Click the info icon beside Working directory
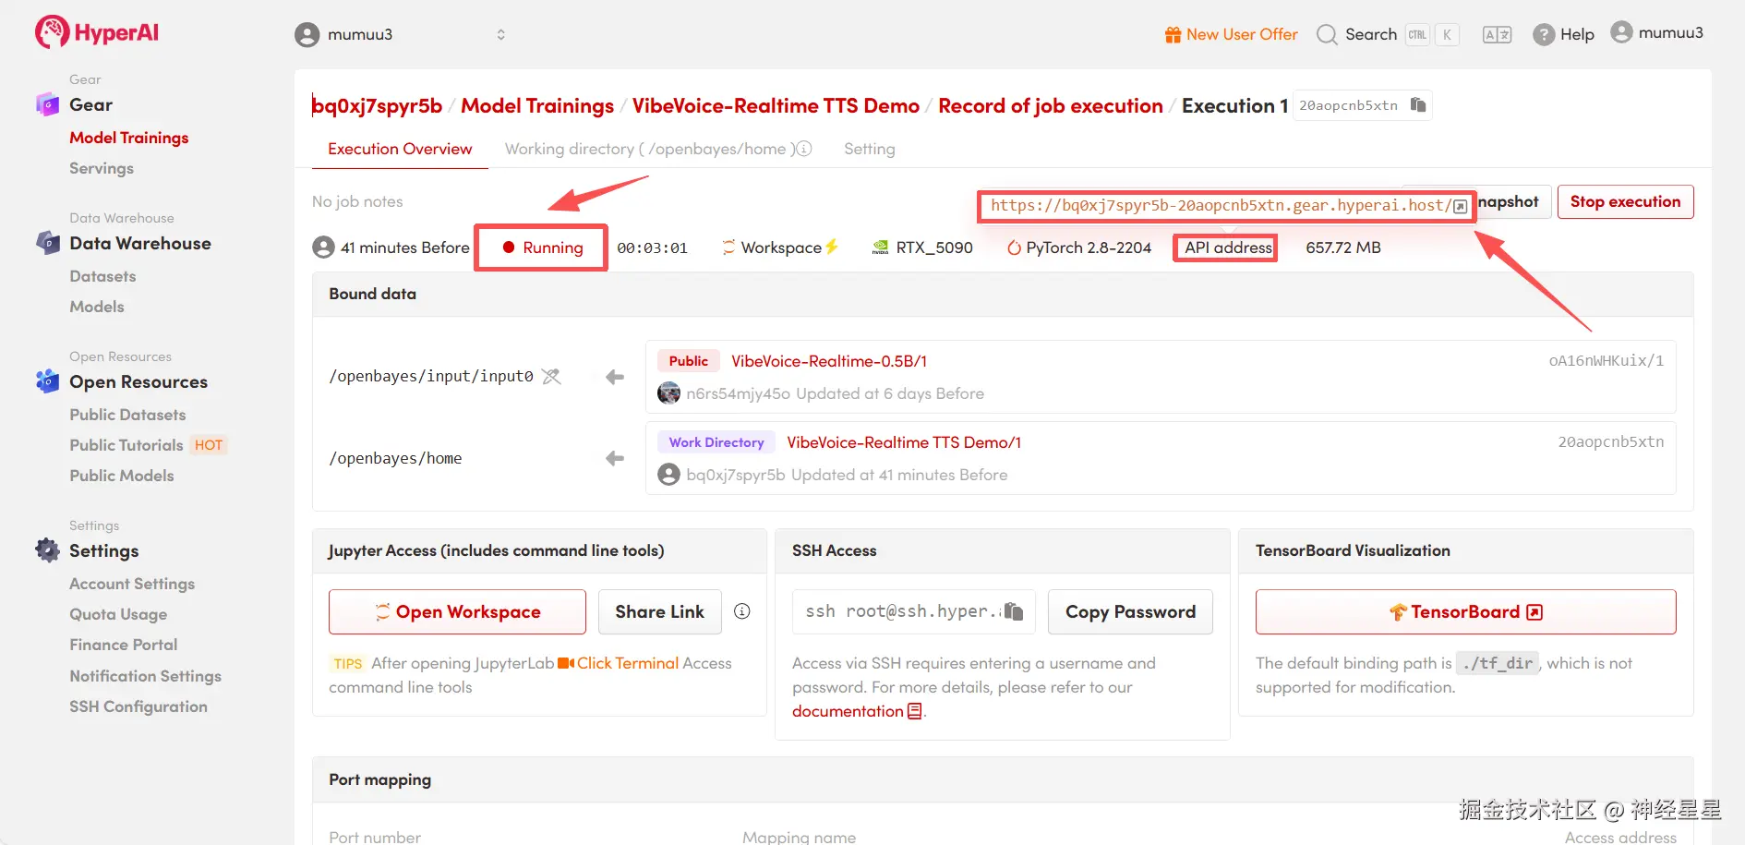The width and height of the screenshot is (1745, 845). tap(804, 149)
